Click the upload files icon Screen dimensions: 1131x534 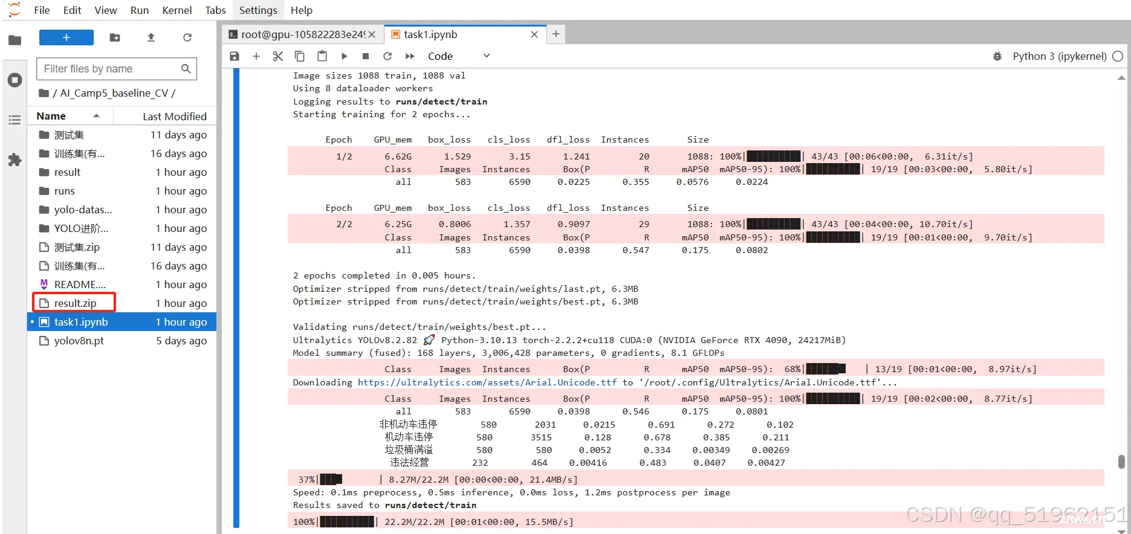point(151,37)
